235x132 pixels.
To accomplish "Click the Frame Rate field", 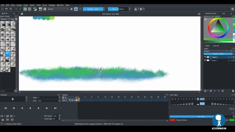I will coord(55,119).
